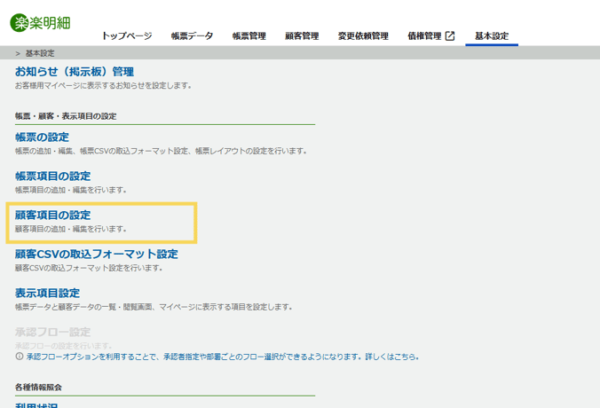This screenshot has width=600, height=408.
Task: Open the 帳票項目の設定 link
Action: click(x=52, y=176)
